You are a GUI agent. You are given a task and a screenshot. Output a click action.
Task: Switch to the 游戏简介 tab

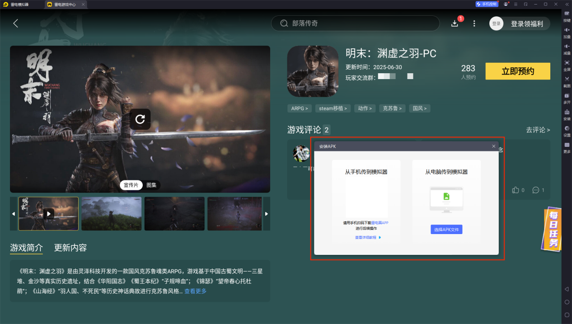[x=27, y=248]
